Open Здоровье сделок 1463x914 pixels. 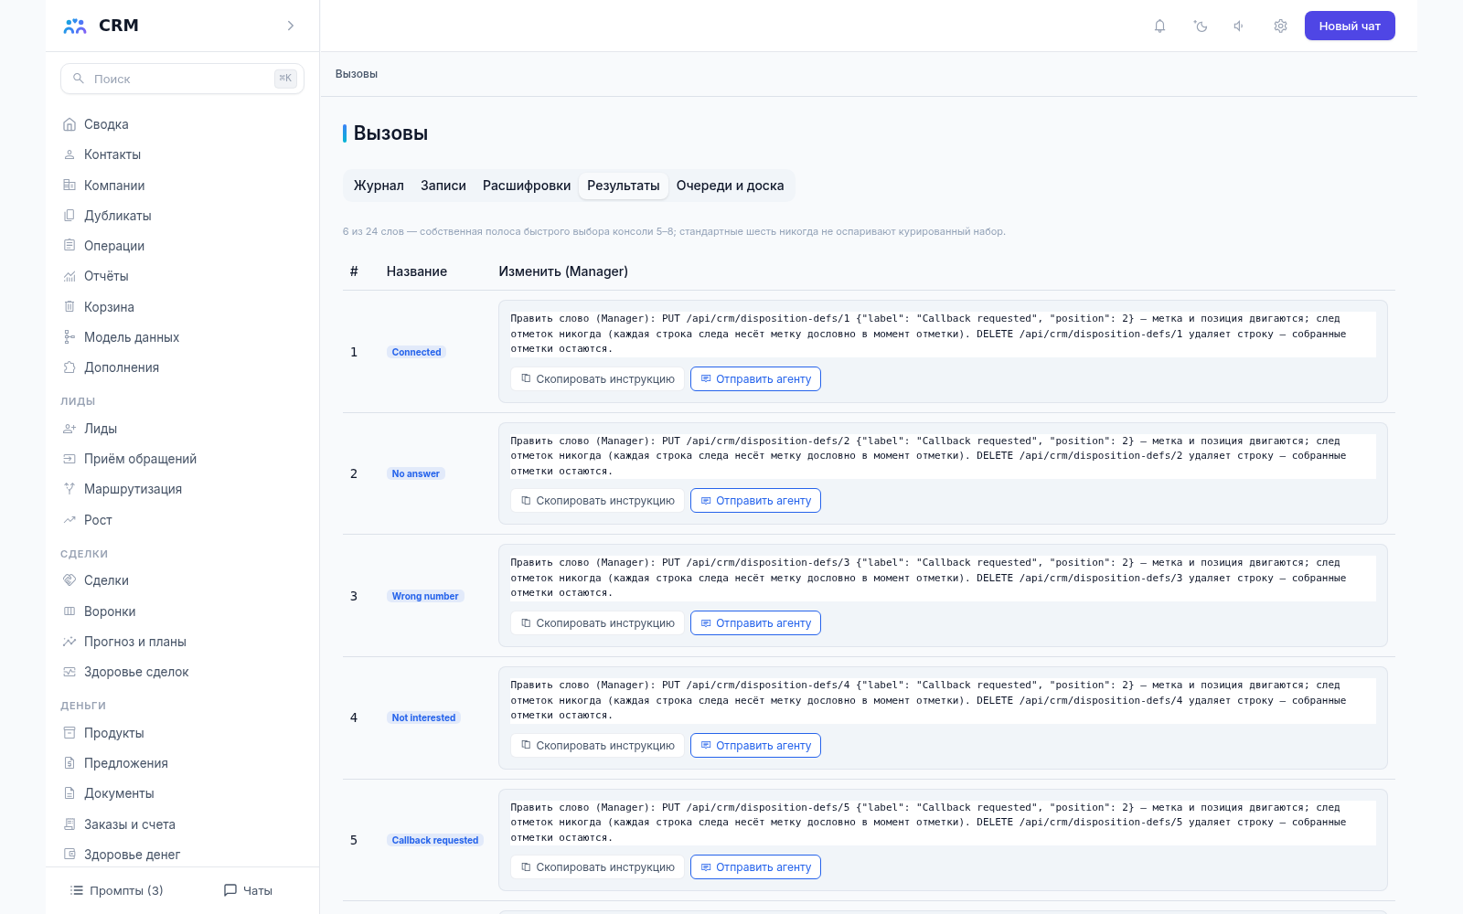click(x=182, y=672)
